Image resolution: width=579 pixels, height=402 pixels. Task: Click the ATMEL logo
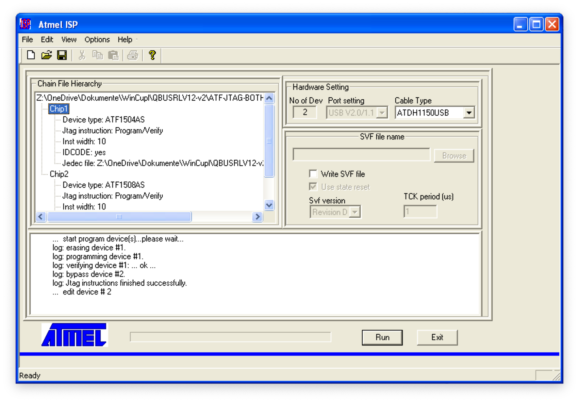tap(75, 335)
